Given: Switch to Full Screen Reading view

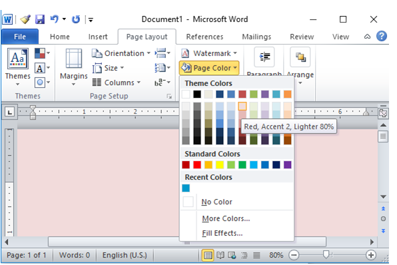Looking at the screenshot, I should point(220,255).
